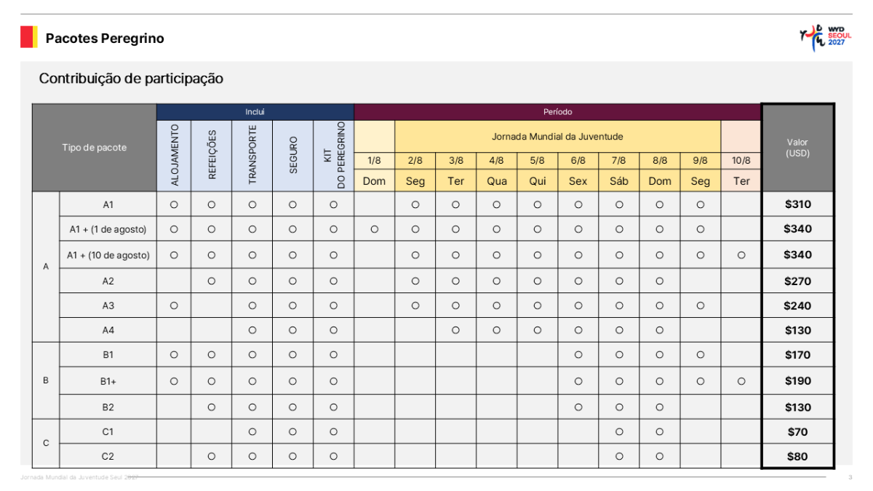The image size is (873, 491).
Task: Click the Valor (USD) column header
Action: point(798,148)
